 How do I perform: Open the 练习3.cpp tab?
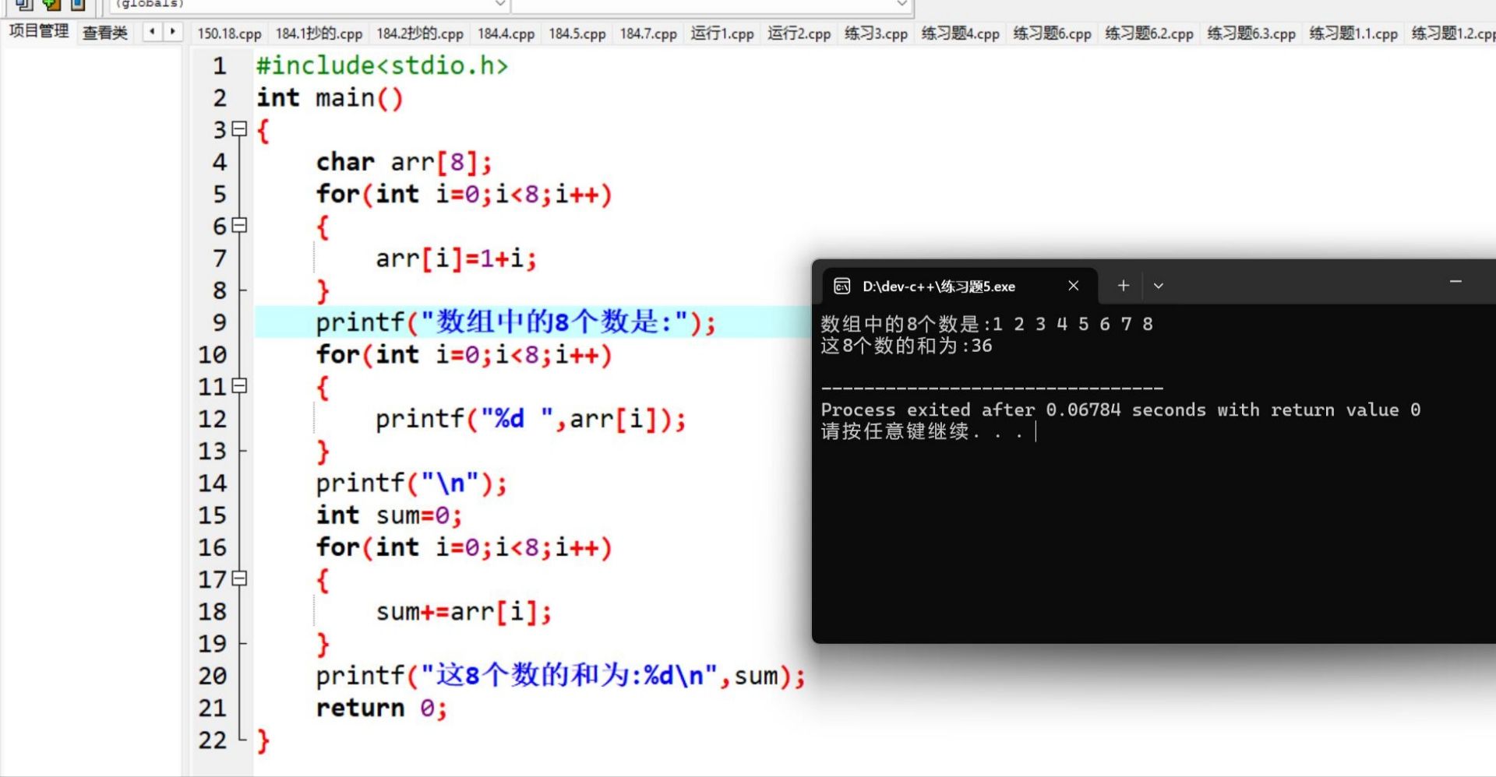point(877,33)
